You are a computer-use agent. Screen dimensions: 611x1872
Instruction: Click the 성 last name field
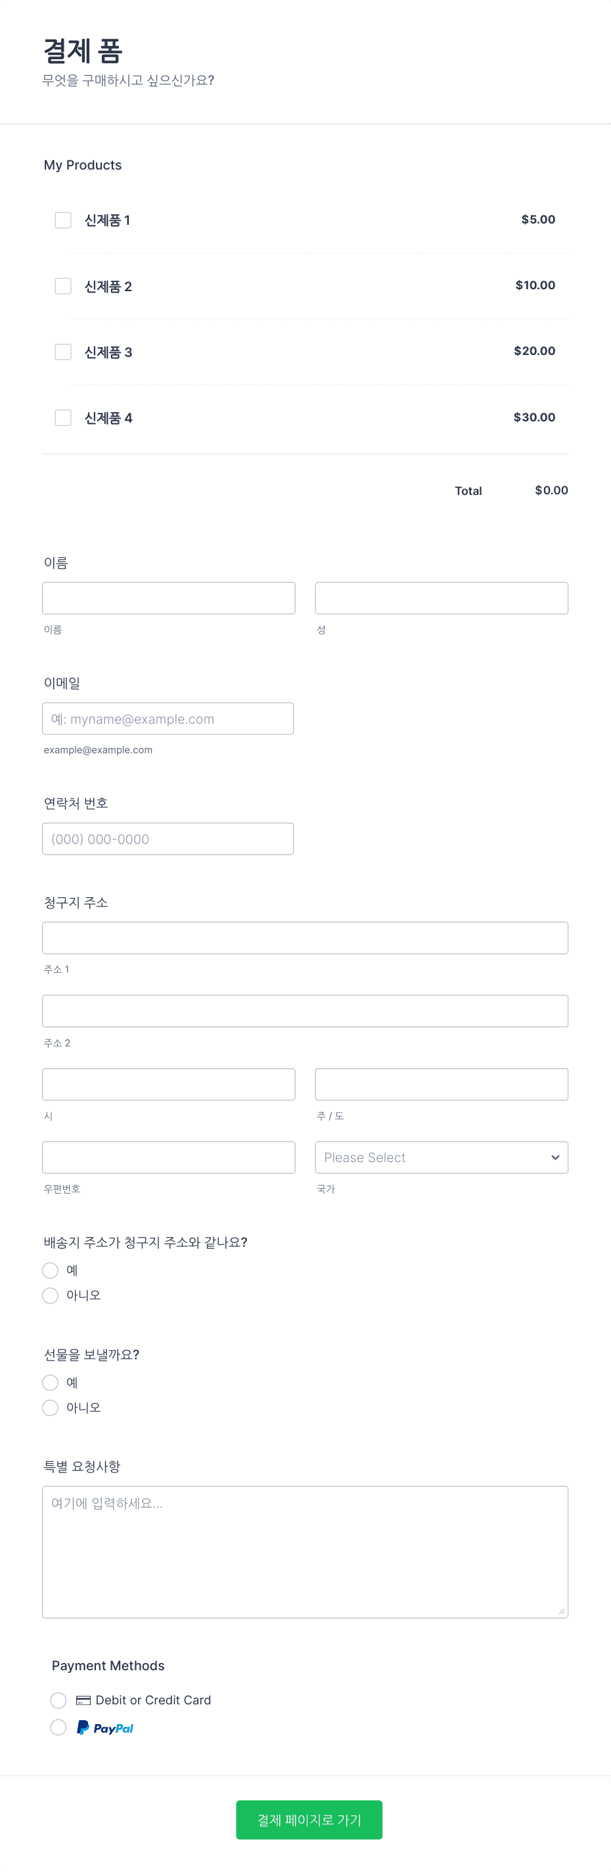(441, 597)
